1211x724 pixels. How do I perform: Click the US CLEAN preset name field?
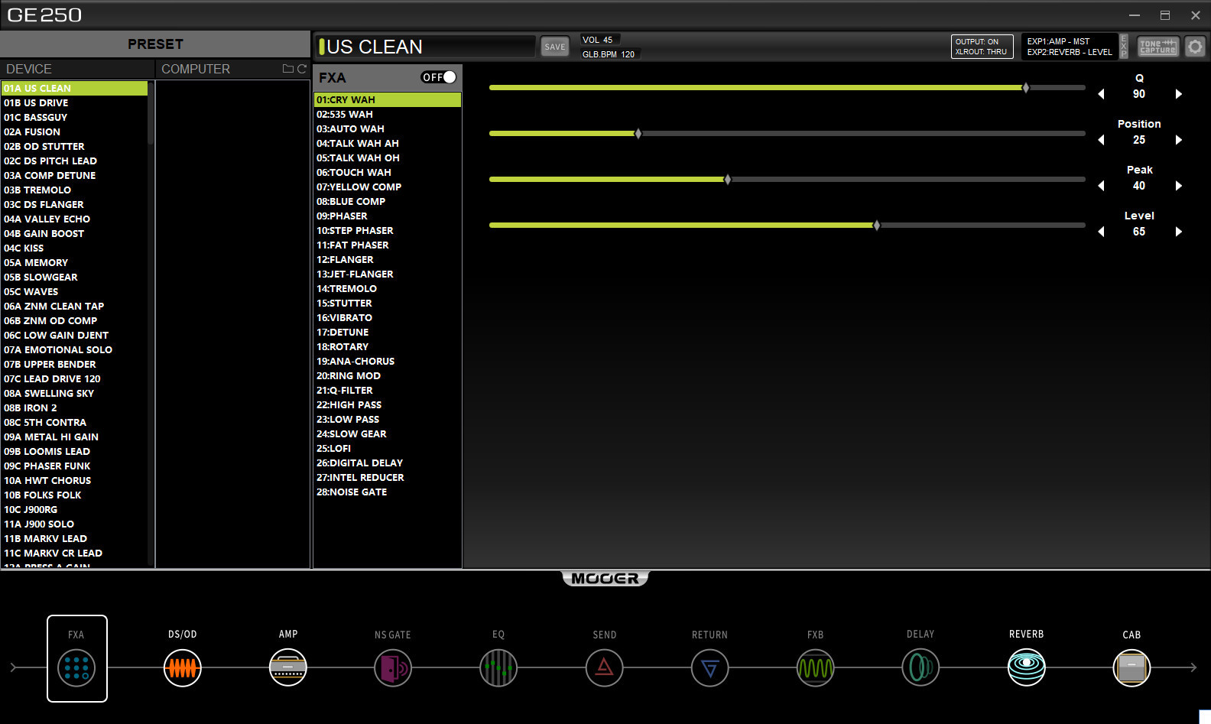tap(425, 47)
